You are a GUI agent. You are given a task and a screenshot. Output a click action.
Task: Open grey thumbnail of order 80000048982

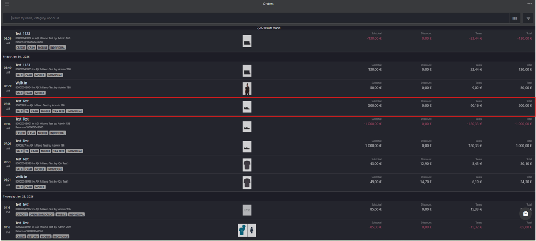247,210
